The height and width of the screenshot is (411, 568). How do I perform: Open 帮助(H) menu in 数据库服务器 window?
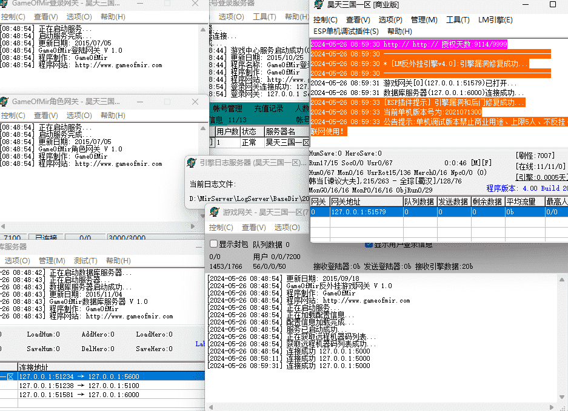tap(118, 261)
